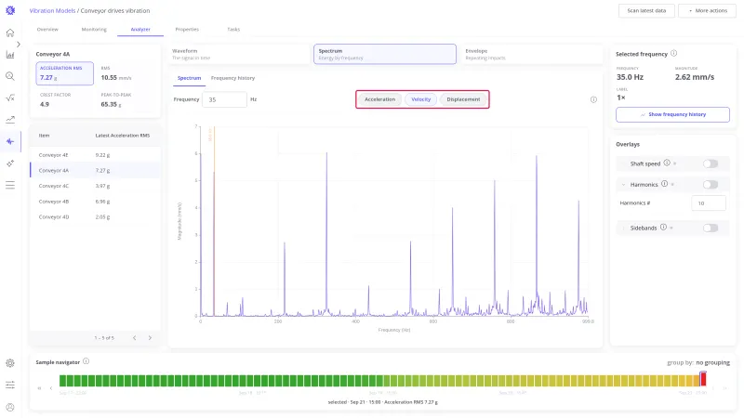The height and width of the screenshot is (418, 744).
Task: Select Conveyor 4D row
Action: pos(96,217)
